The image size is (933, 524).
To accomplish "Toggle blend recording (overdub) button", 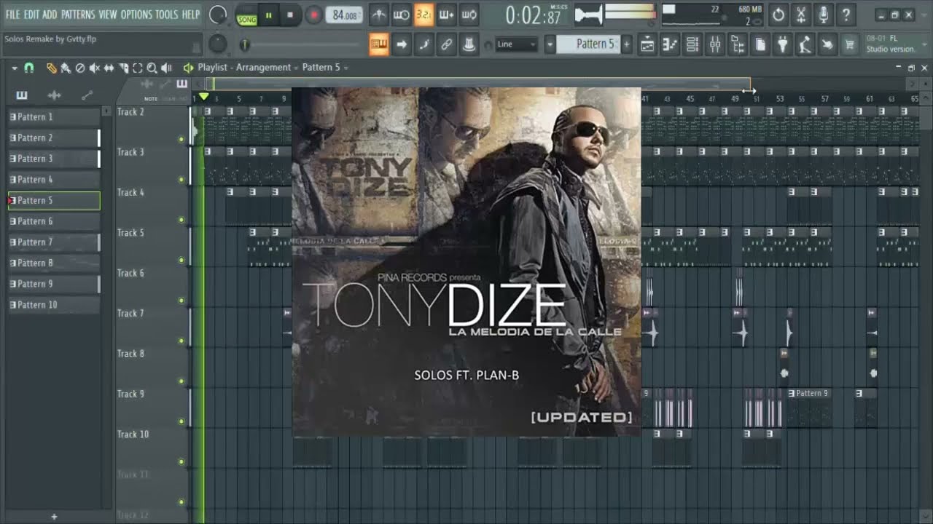I will 446,15.
